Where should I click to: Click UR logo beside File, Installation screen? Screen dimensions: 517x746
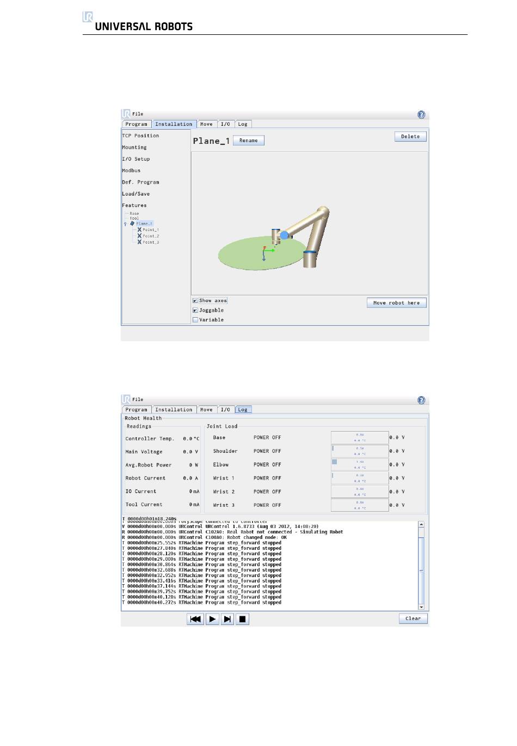(x=126, y=113)
